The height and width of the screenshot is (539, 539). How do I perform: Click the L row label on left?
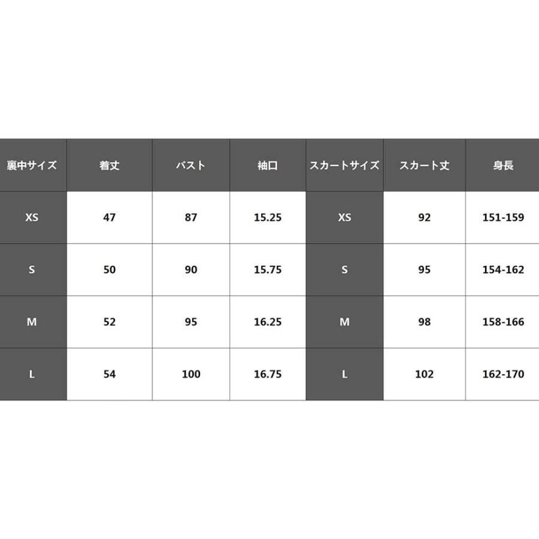32,374
